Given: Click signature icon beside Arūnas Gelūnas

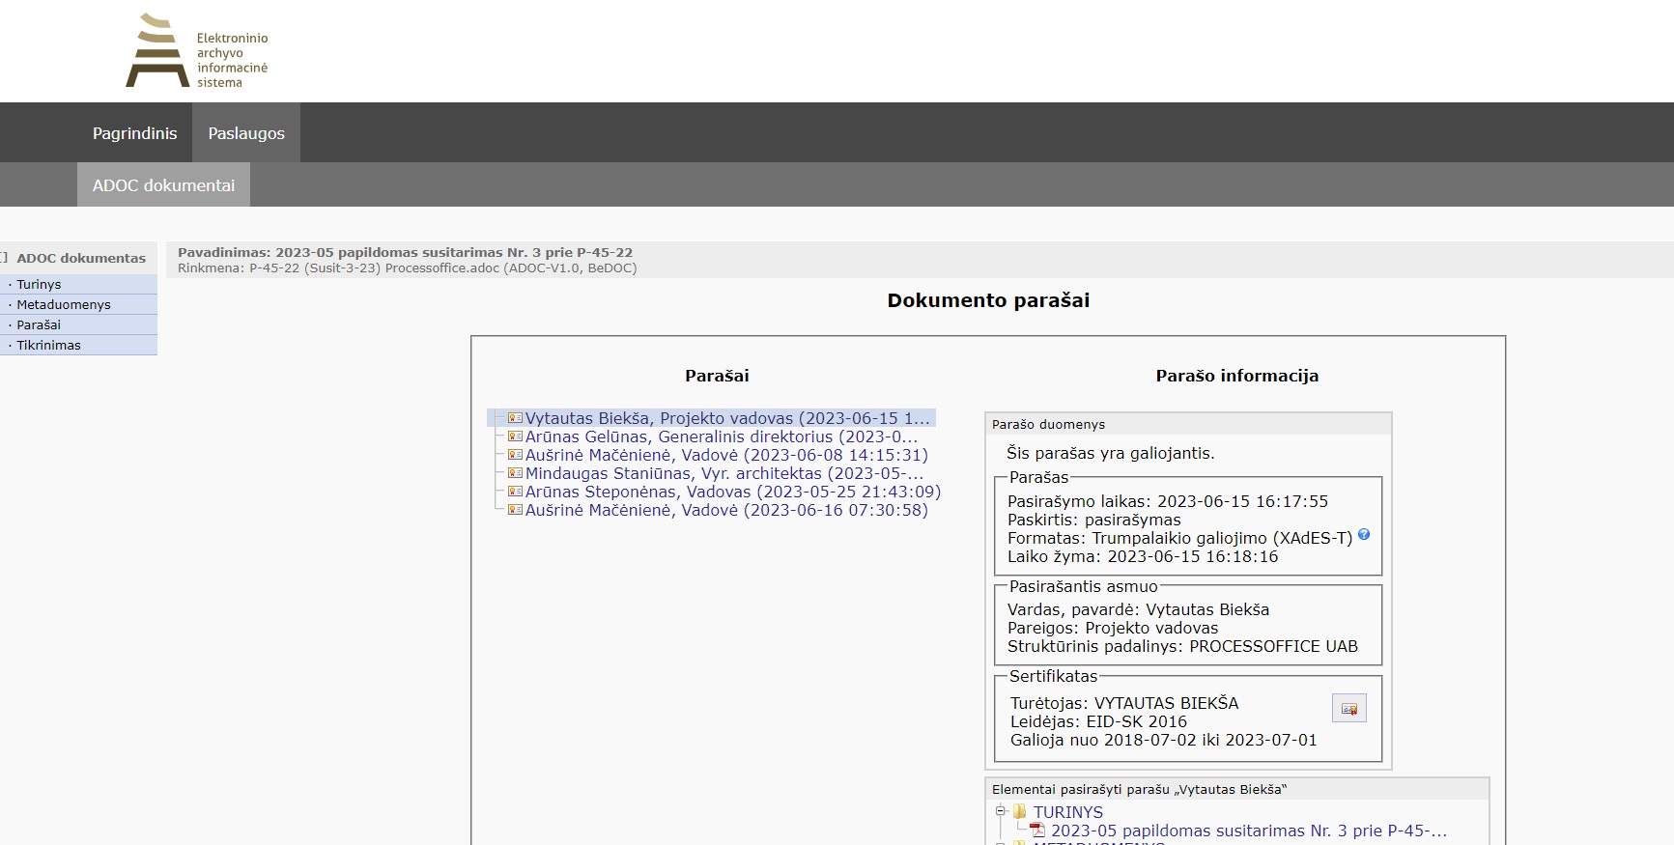Looking at the screenshot, I should click(515, 437).
